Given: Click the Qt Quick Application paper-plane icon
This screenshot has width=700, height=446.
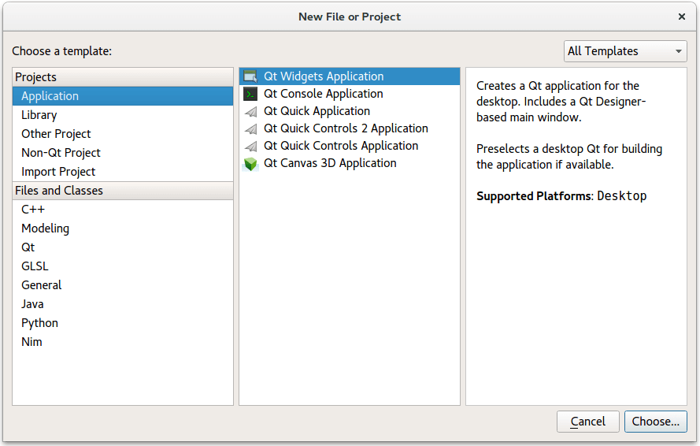Looking at the screenshot, I should tap(250, 112).
